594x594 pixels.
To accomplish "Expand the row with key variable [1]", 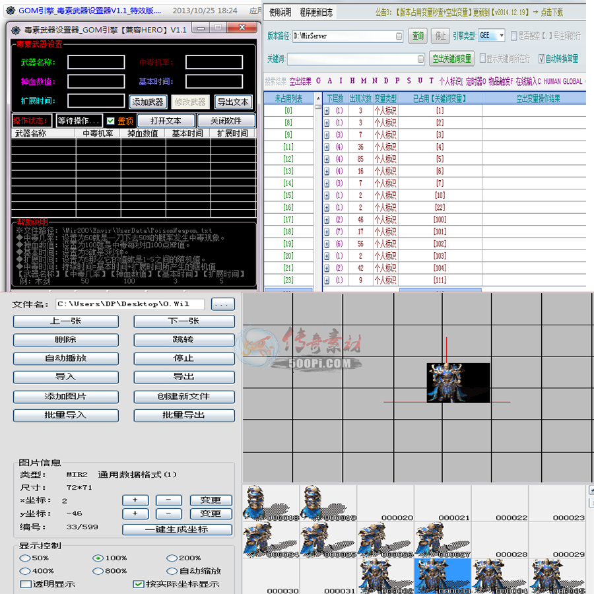I will 327,111.
